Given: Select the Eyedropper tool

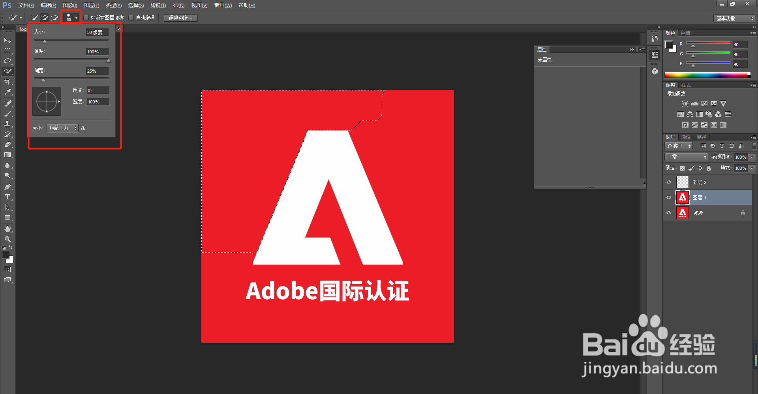Looking at the screenshot, I should pyautogui.click(x=8, y=92).
